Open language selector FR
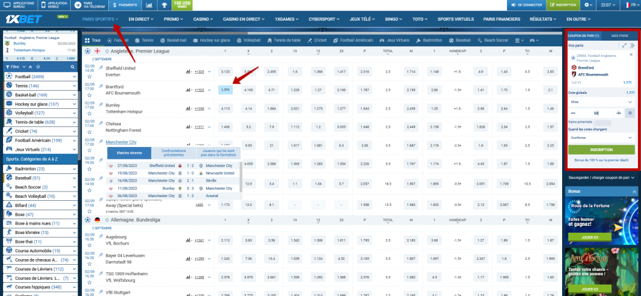 coord(631,5)
